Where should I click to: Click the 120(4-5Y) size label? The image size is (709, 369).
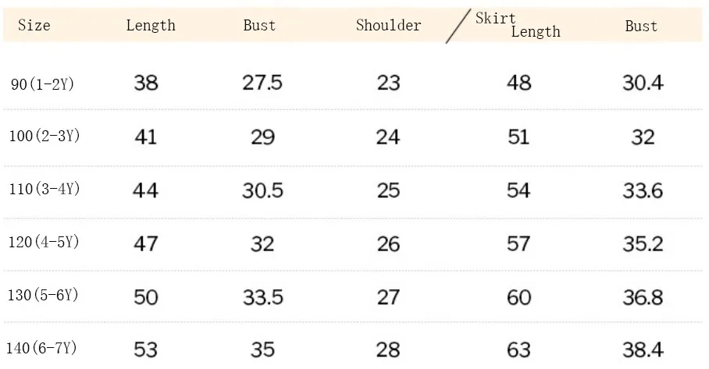pos(44,242)
